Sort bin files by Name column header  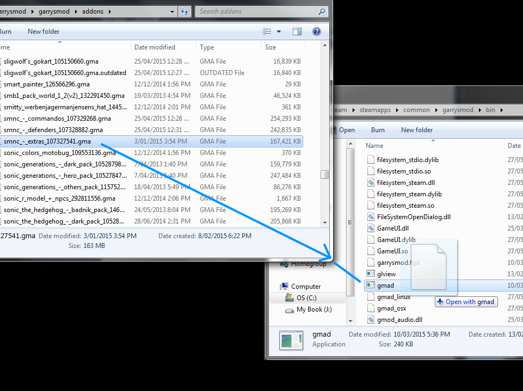[430, 146]
